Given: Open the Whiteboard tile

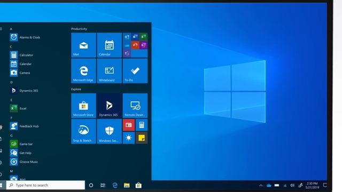Looking at the screenshot, I should coord(109,71).
